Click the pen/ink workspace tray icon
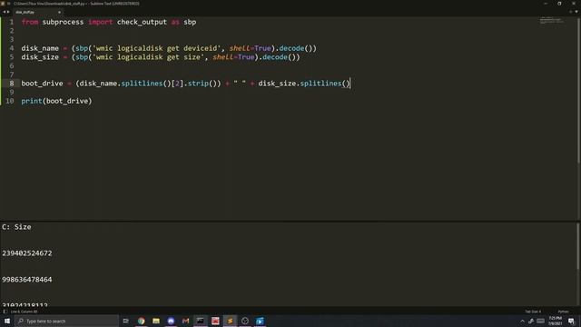 point(531,321)
